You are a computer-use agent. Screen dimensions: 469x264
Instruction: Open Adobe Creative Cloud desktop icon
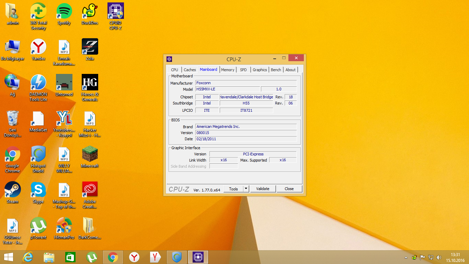coord(90,190)
